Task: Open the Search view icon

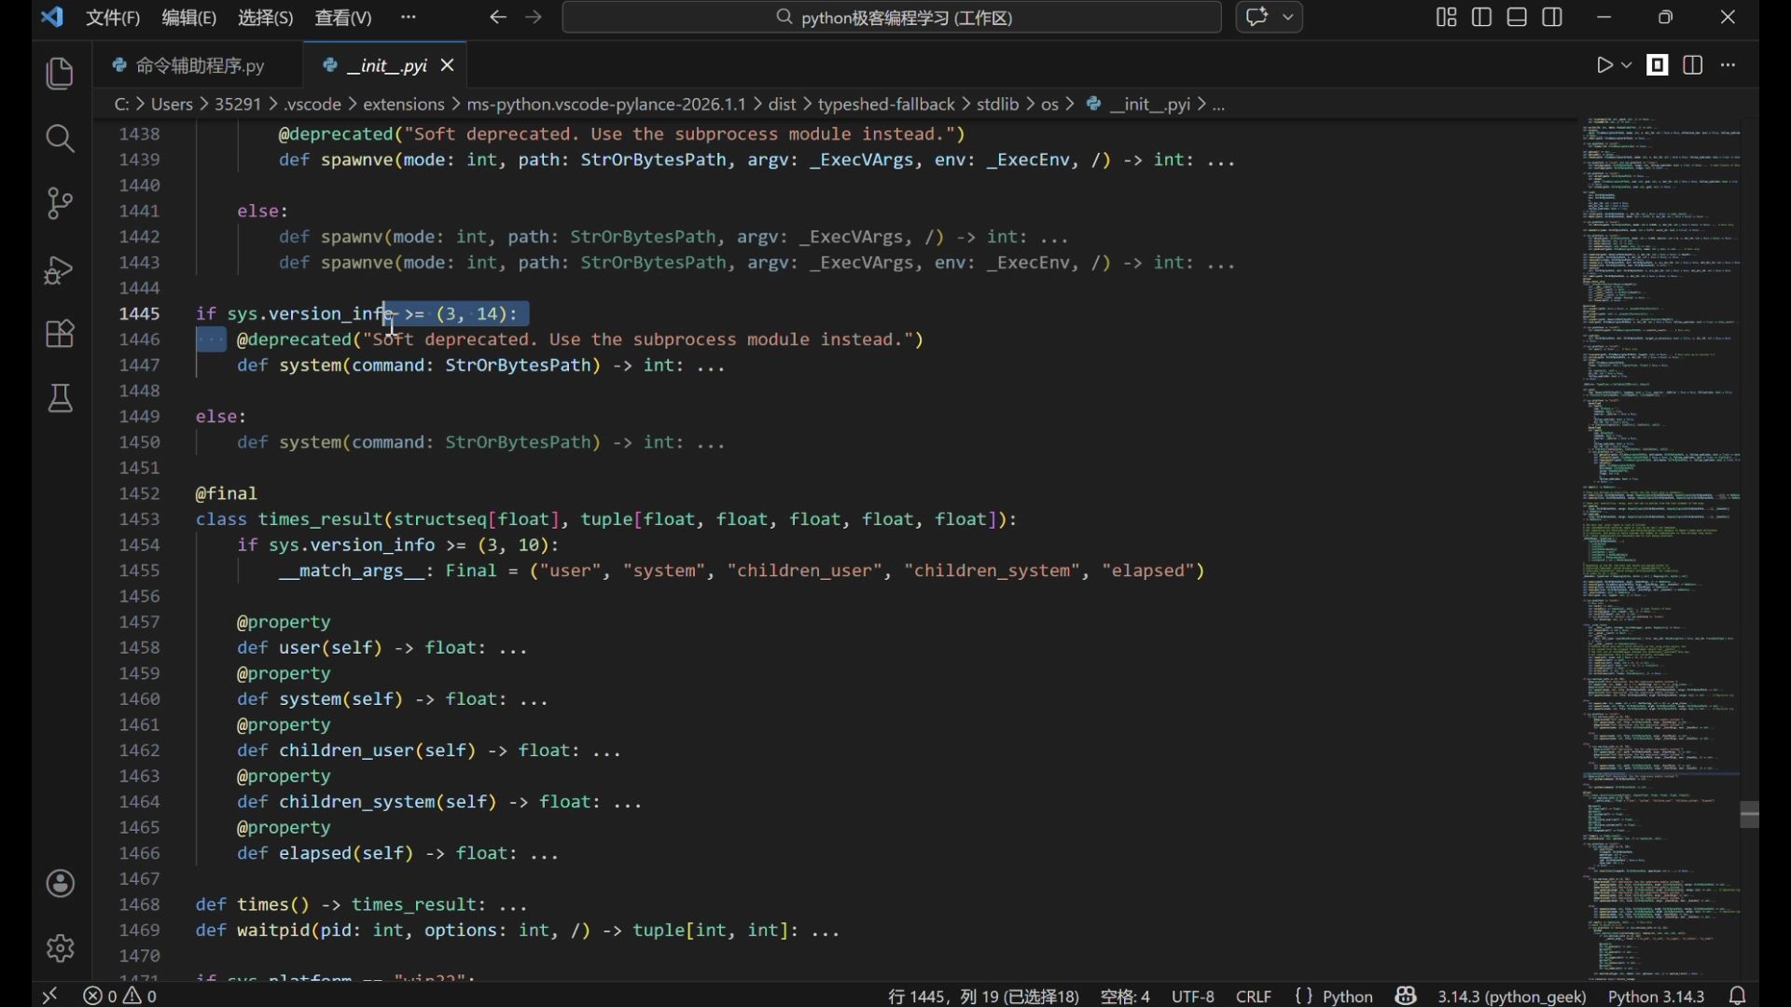Action: click(x=60, y=139)
